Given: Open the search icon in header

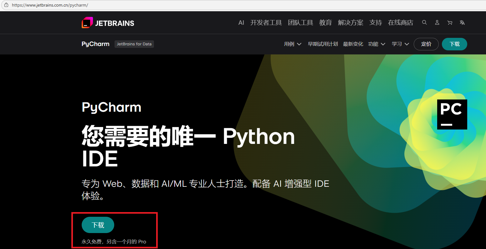Looking at the screenshot, I should [424, 23].
